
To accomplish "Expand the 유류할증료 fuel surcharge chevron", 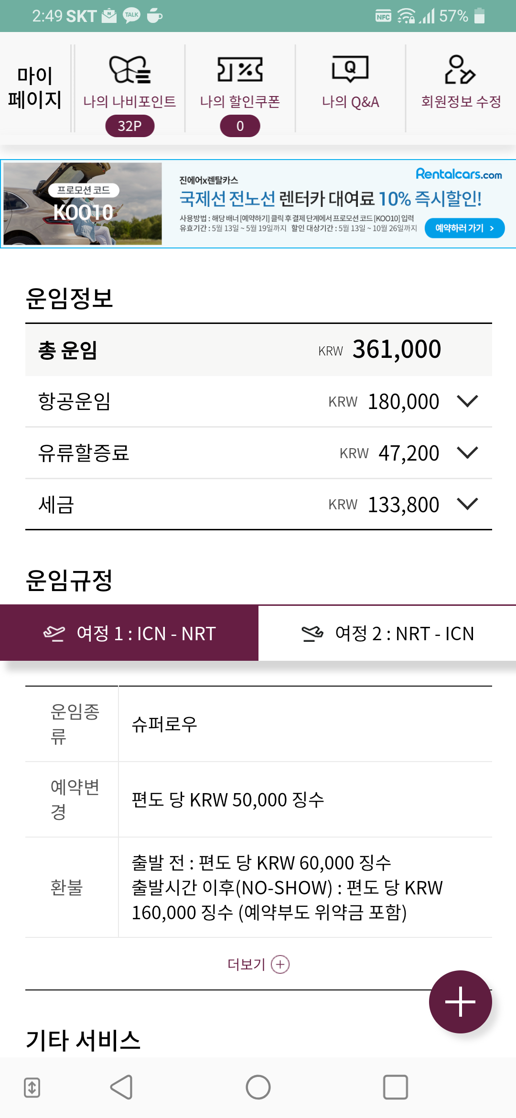I will coord(467,452).
